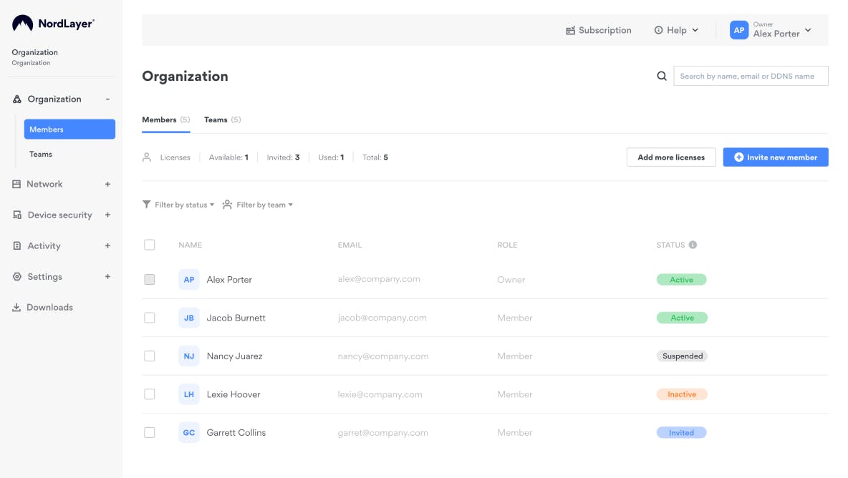Click Alex Porter's AP avatar in header
Screen dimensions: 848x478
(x=738, y=30)
